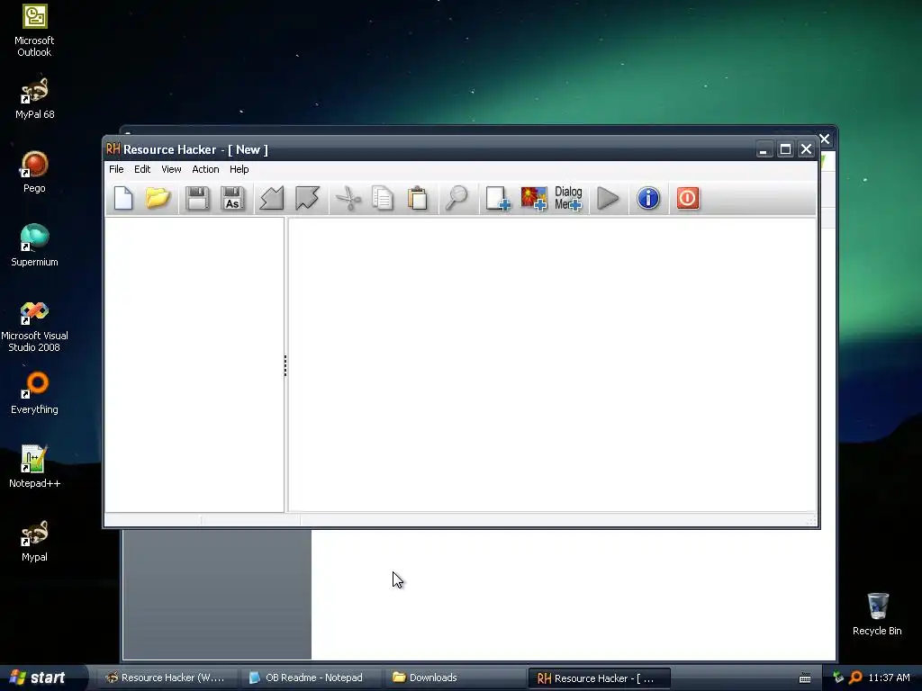Select the Supermium desktop icon
The height and width of the screenshot is (691, 922).
click(34, 246)
